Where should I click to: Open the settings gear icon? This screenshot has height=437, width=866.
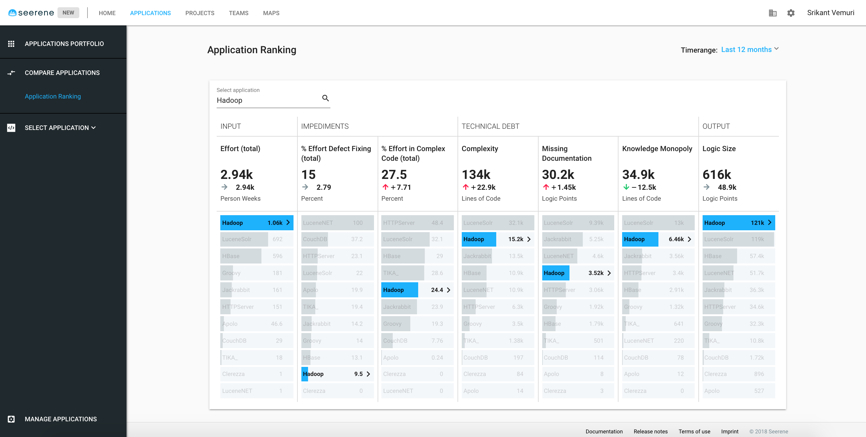pos(791,13)
